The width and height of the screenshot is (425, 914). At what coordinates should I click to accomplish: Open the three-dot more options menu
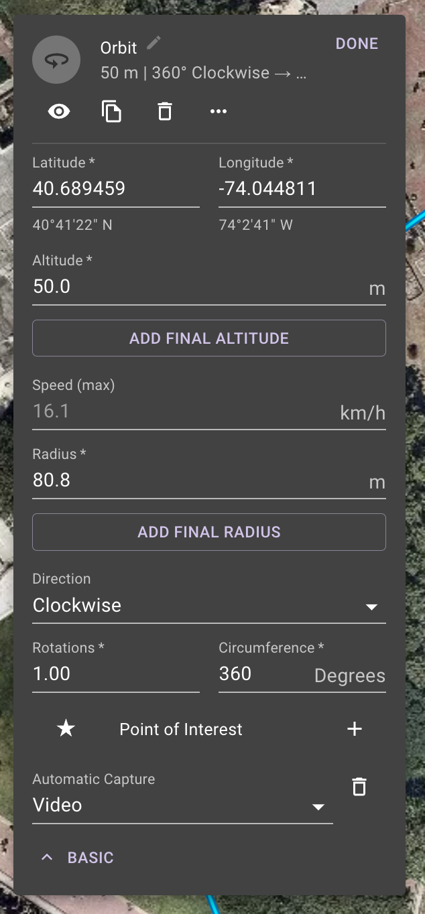pyautogui.click(x=219, y=111)
